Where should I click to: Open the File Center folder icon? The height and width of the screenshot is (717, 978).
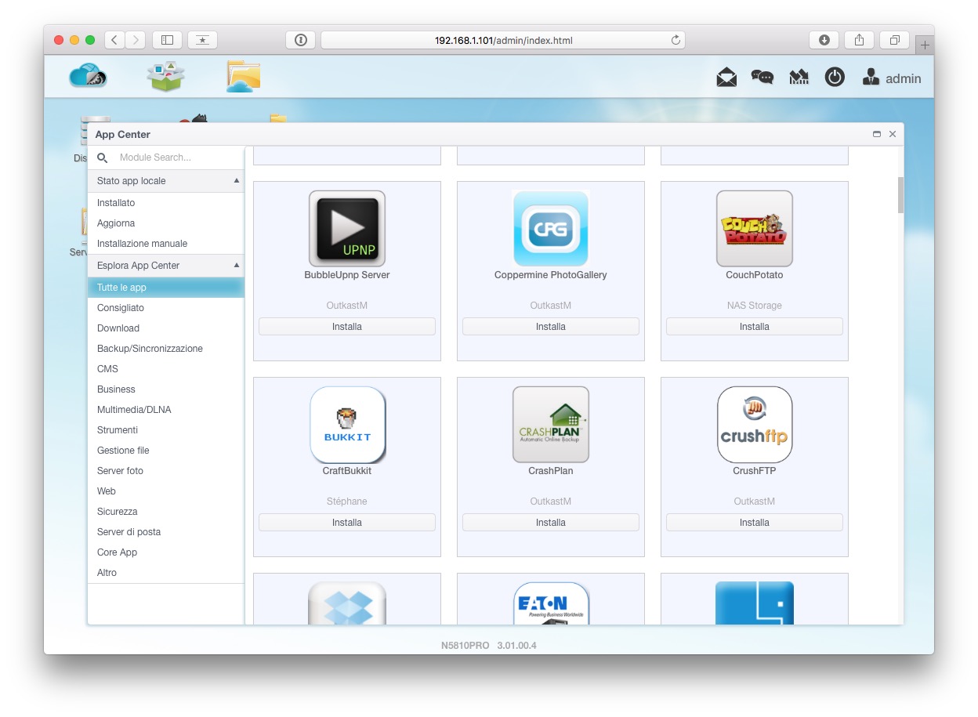pos(244,76)
